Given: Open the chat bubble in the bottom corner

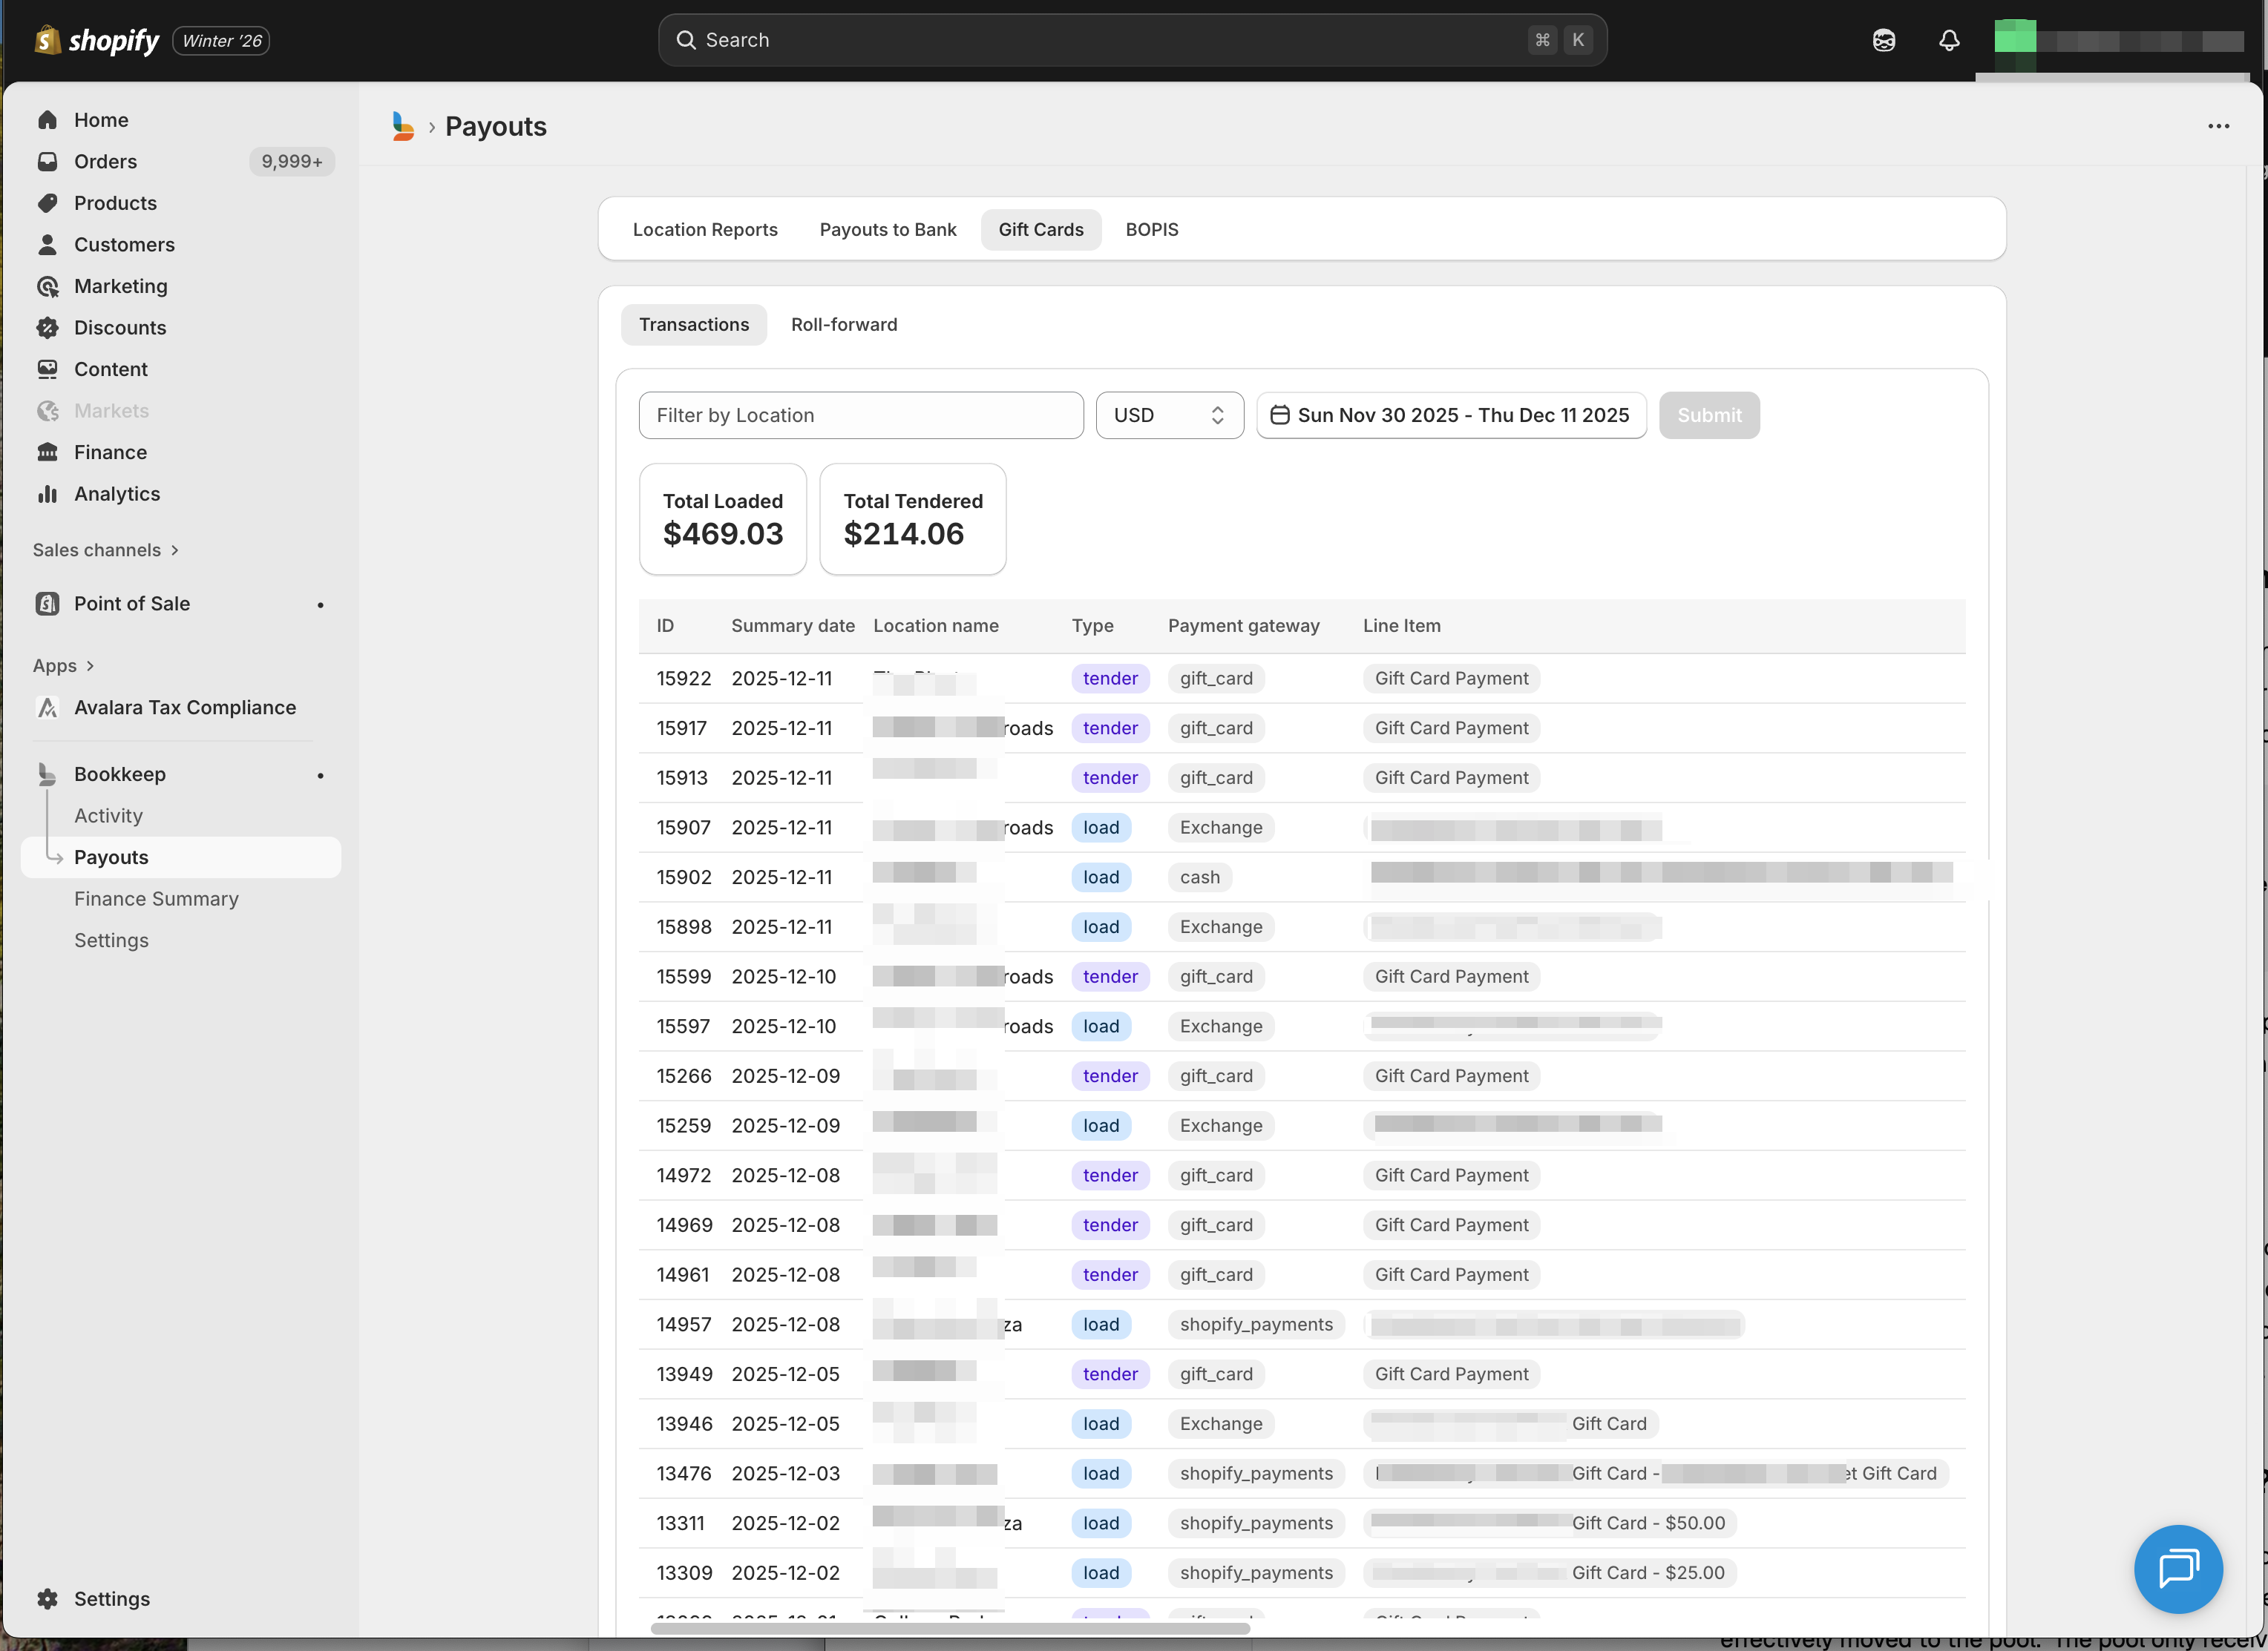Looking at the screenshot, I should 2179,1569.
